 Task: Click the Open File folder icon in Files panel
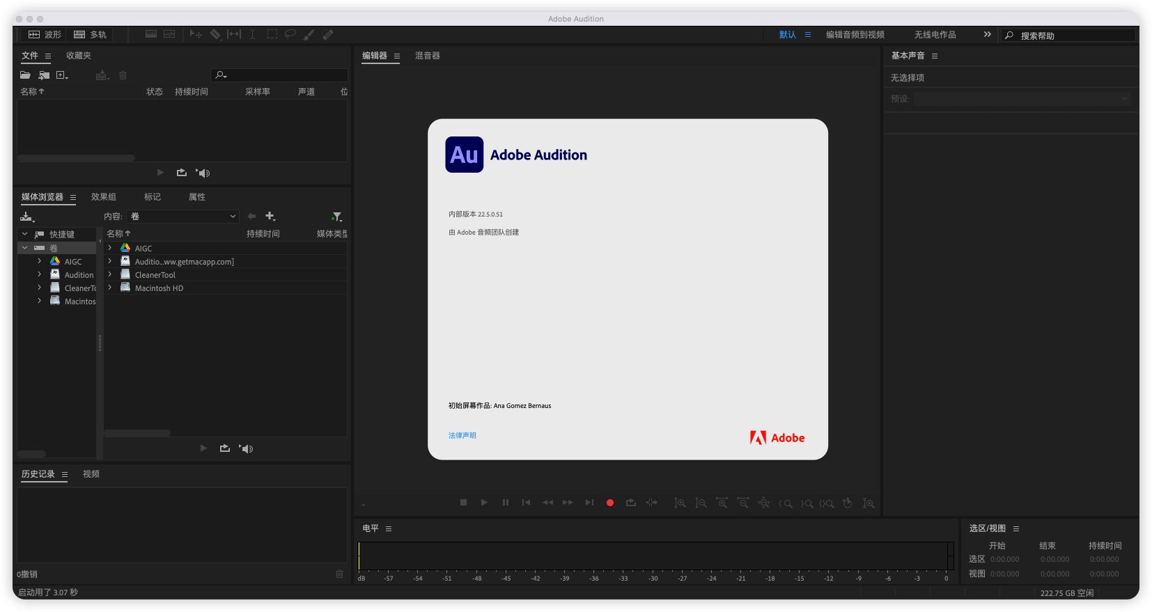point(25,75)
